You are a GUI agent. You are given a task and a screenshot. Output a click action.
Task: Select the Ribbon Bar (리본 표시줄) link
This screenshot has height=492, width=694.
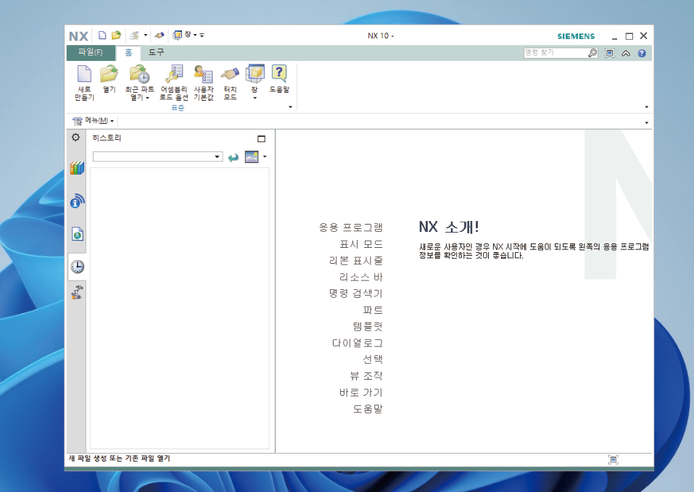click(356, 261)
